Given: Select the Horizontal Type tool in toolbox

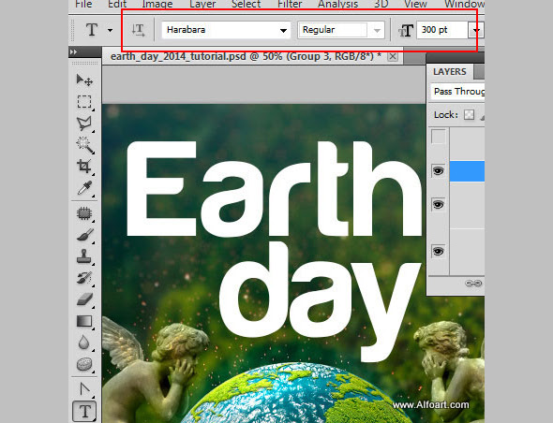Looking at the screenshot, I should point(84,411).
